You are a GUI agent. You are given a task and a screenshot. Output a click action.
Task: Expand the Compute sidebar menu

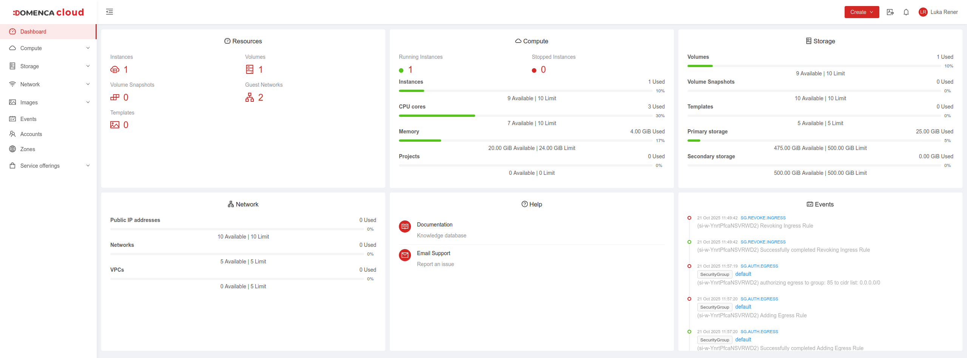[x=48, y=48]
